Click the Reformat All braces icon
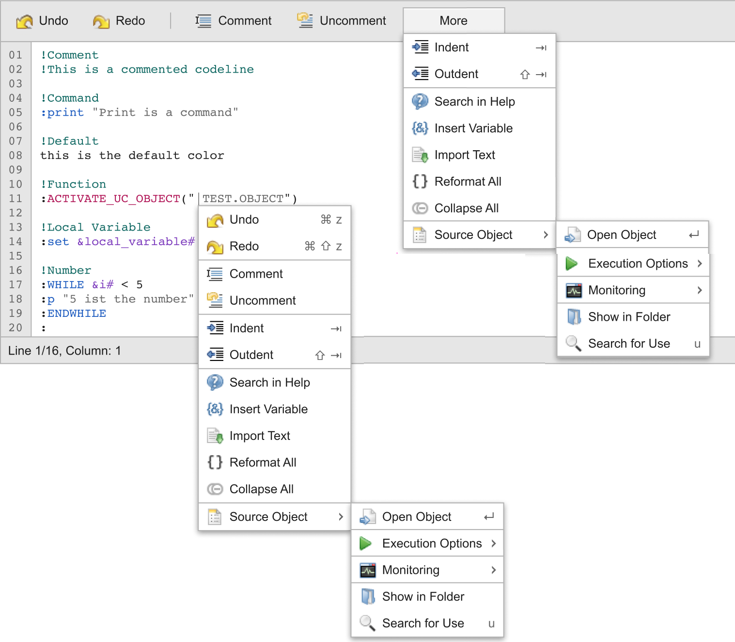The image size is (735, 642). click(x=215, y=462)
